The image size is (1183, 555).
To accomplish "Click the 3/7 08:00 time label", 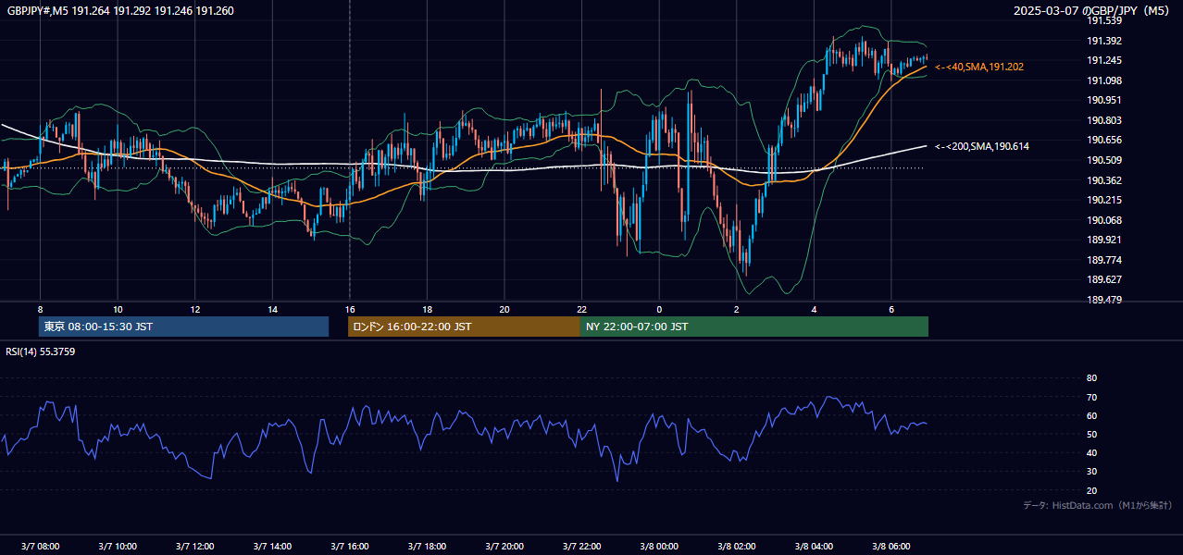I will 40,547.
